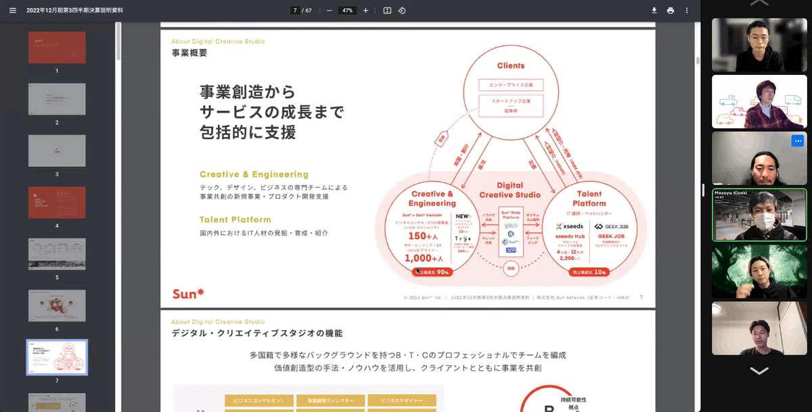Screen dimensions: 812x412
Task: Click the main document vertical scrollbar
Action: 698,61
